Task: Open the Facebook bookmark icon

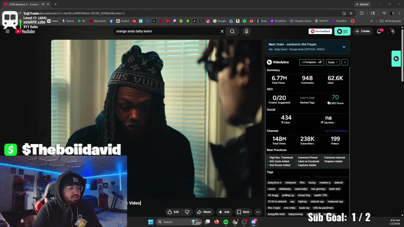Action: coord(111,21)
